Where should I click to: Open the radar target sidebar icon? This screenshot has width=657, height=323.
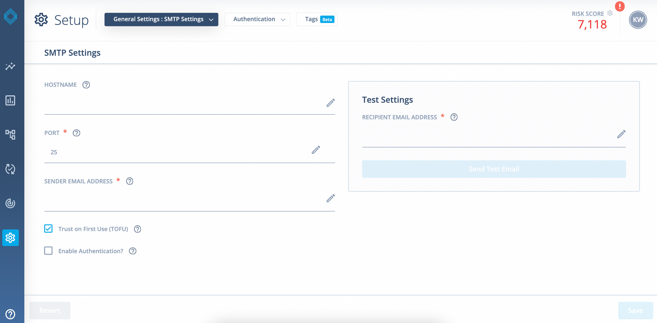tap(10, 203)
